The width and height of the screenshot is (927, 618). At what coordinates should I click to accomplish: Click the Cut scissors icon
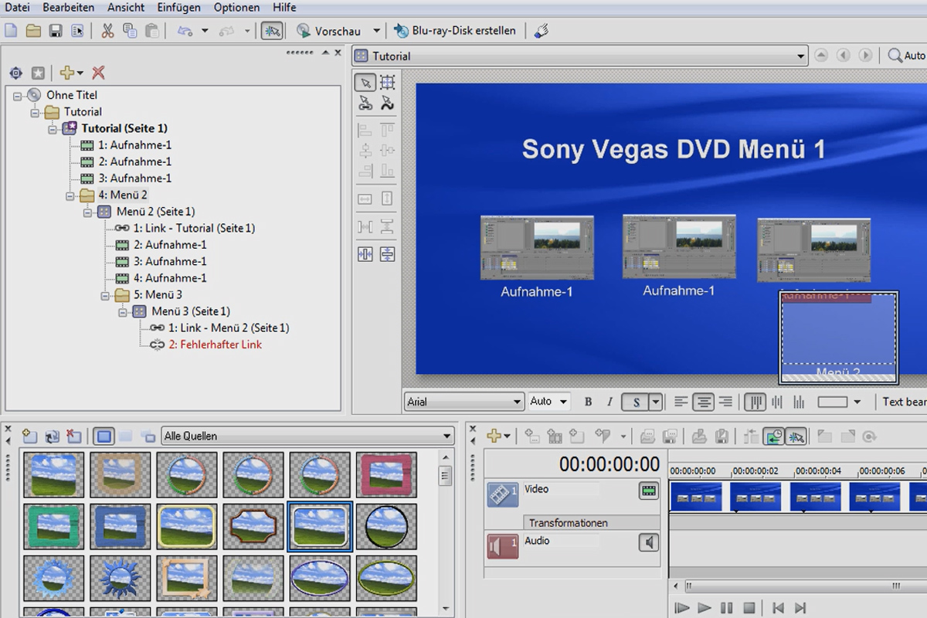pyautogui.click(x=107, y=31)
